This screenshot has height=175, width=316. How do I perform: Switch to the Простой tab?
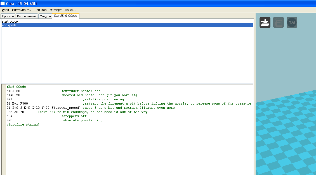point(8,16)
